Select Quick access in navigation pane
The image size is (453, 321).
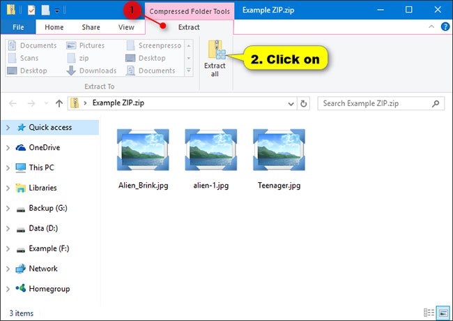(x=50, y=128)
